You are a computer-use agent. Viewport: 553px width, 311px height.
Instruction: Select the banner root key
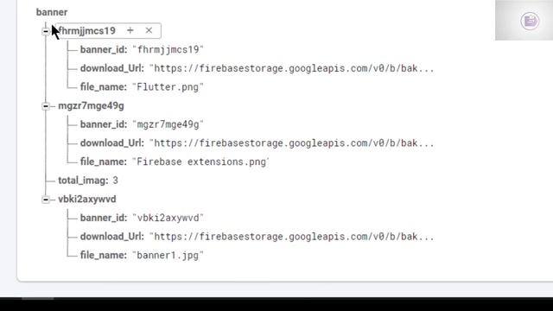(52, 12)
